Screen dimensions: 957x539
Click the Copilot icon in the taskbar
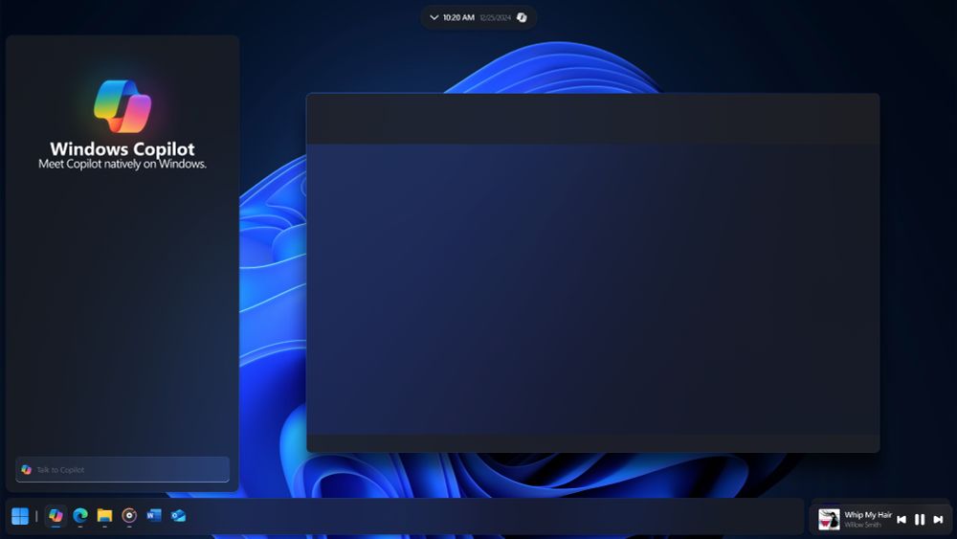coord(56,516)
